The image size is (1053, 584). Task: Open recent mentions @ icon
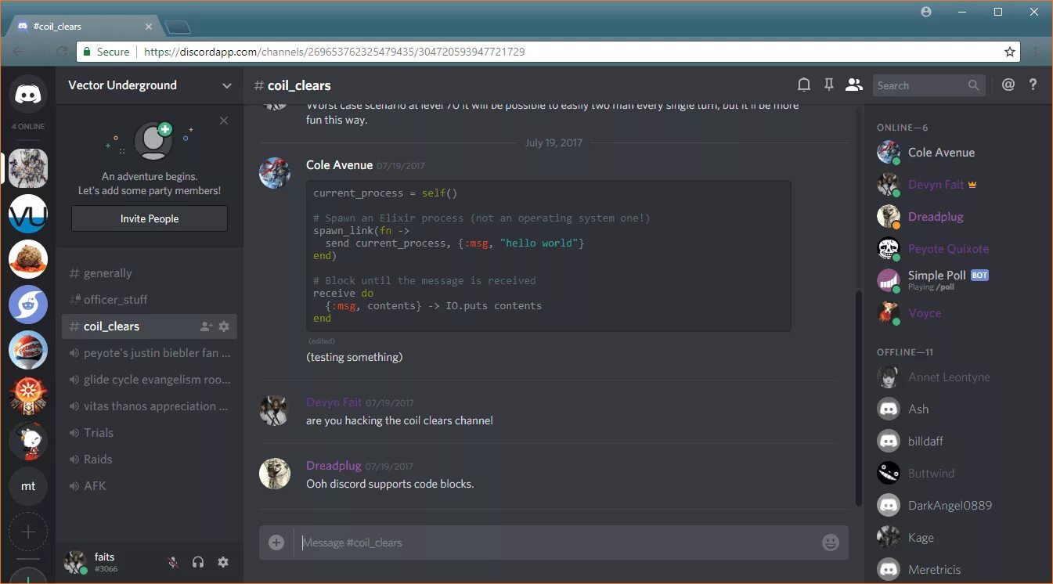pos(1008,85)
